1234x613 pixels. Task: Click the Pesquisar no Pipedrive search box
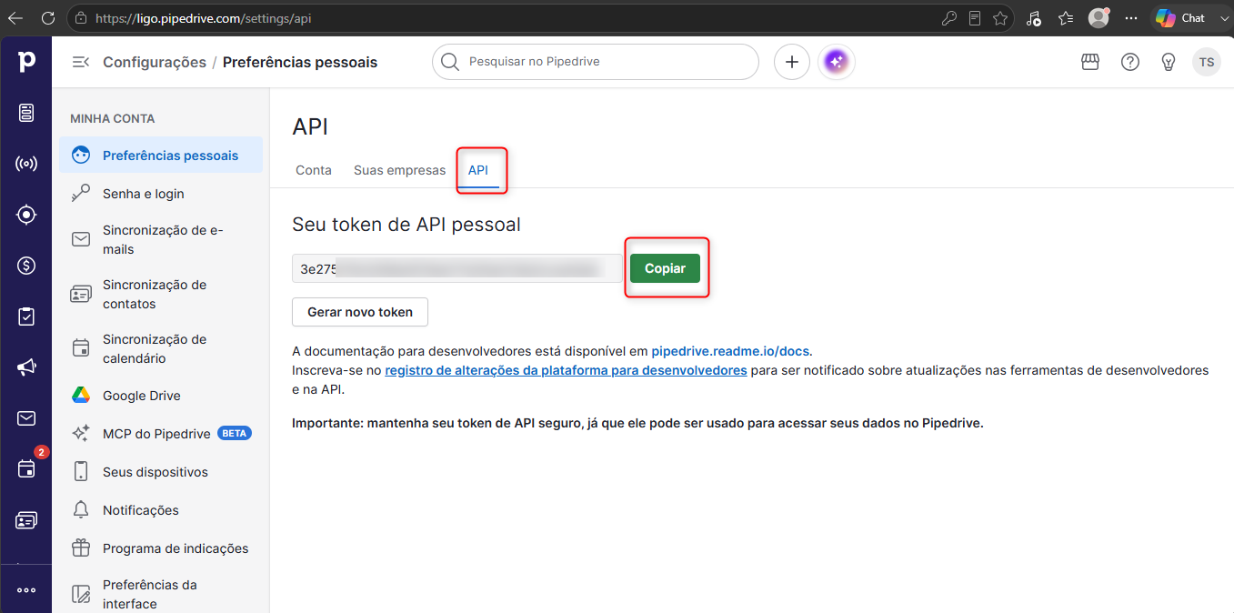[x=596, y=62]
